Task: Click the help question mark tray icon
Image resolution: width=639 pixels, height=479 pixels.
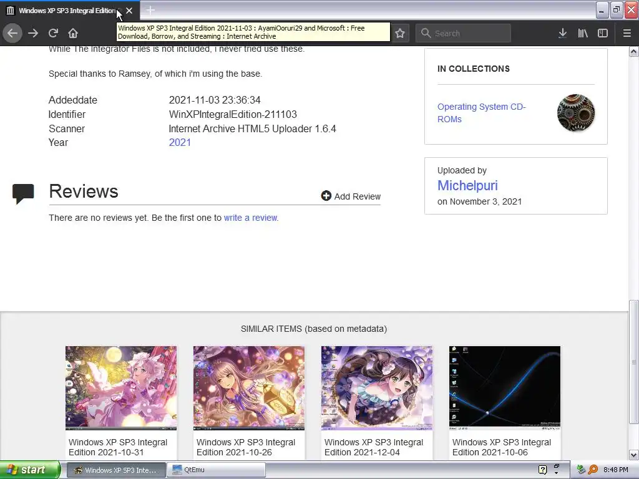Action: 542,470
